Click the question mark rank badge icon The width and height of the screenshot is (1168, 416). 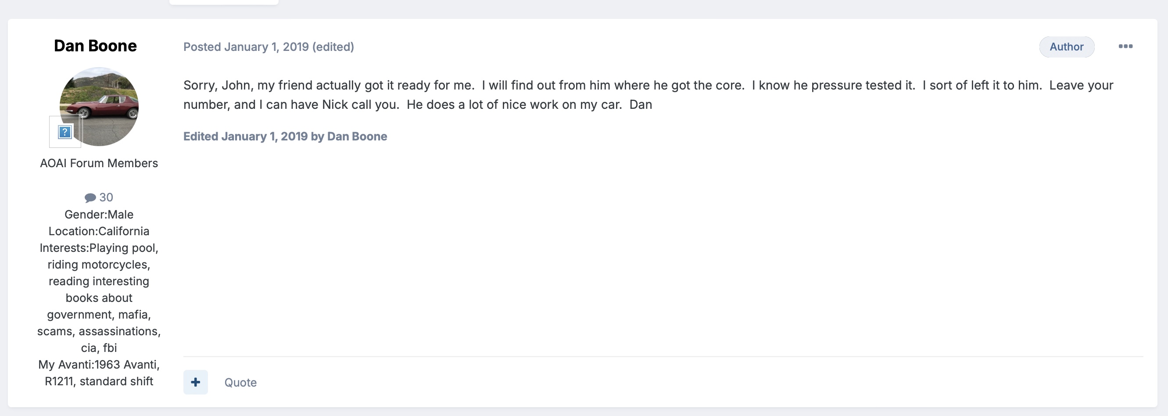65,132
